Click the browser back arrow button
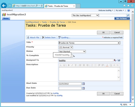 click(4, 6)
